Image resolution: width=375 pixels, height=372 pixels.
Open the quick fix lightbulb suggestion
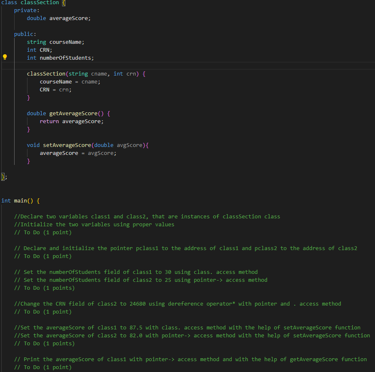(x=4, y=58)
